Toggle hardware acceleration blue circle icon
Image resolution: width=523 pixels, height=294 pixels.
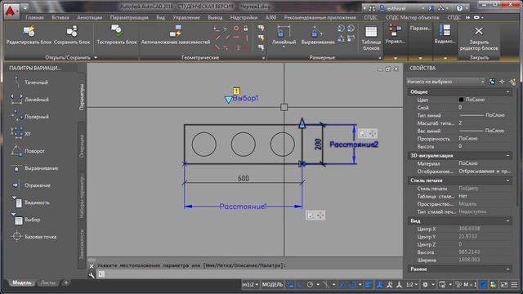pos(483,285)
